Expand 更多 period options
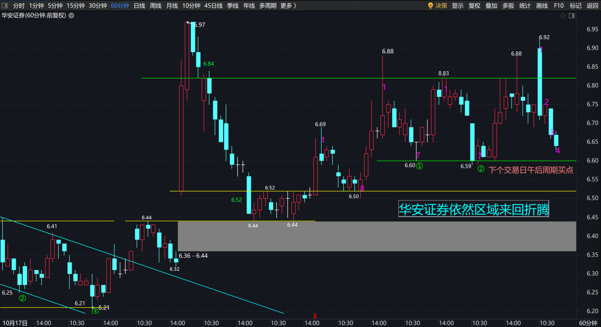 pos(288,5)
